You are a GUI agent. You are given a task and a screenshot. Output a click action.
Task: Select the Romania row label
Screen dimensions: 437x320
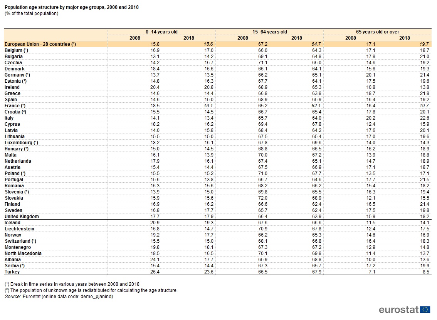click(14, 186)
